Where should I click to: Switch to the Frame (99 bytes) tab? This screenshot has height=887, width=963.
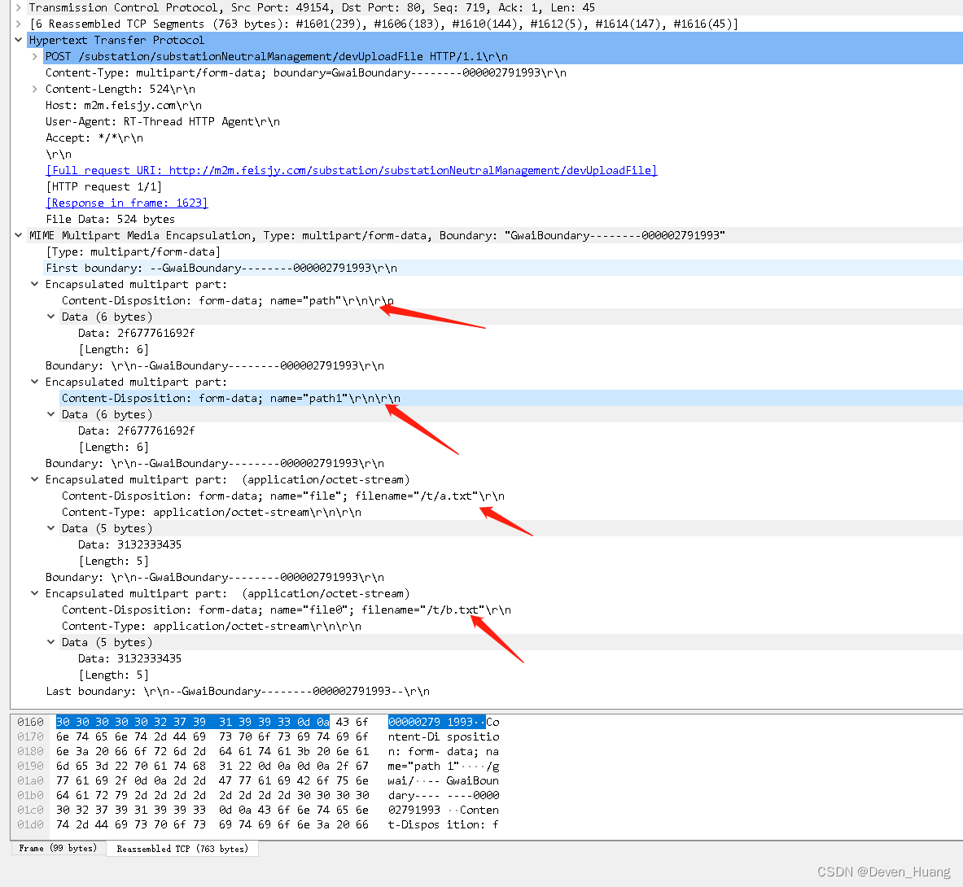[x=57, y=848]
